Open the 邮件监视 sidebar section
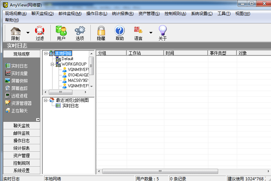Viewport: 271px width, 181px height. pyautogui.click(x=22, y=133)
